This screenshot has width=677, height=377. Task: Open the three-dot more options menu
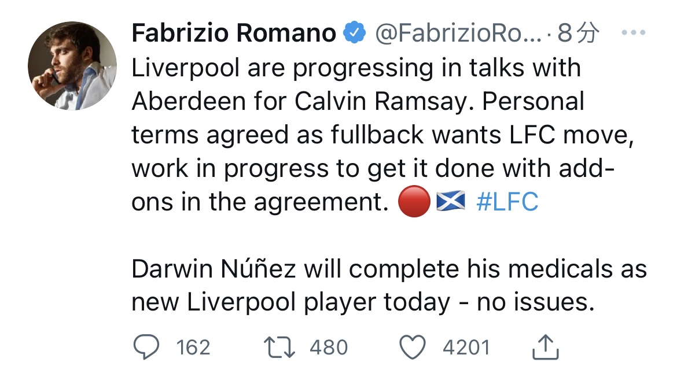click(x=632, y=34)
